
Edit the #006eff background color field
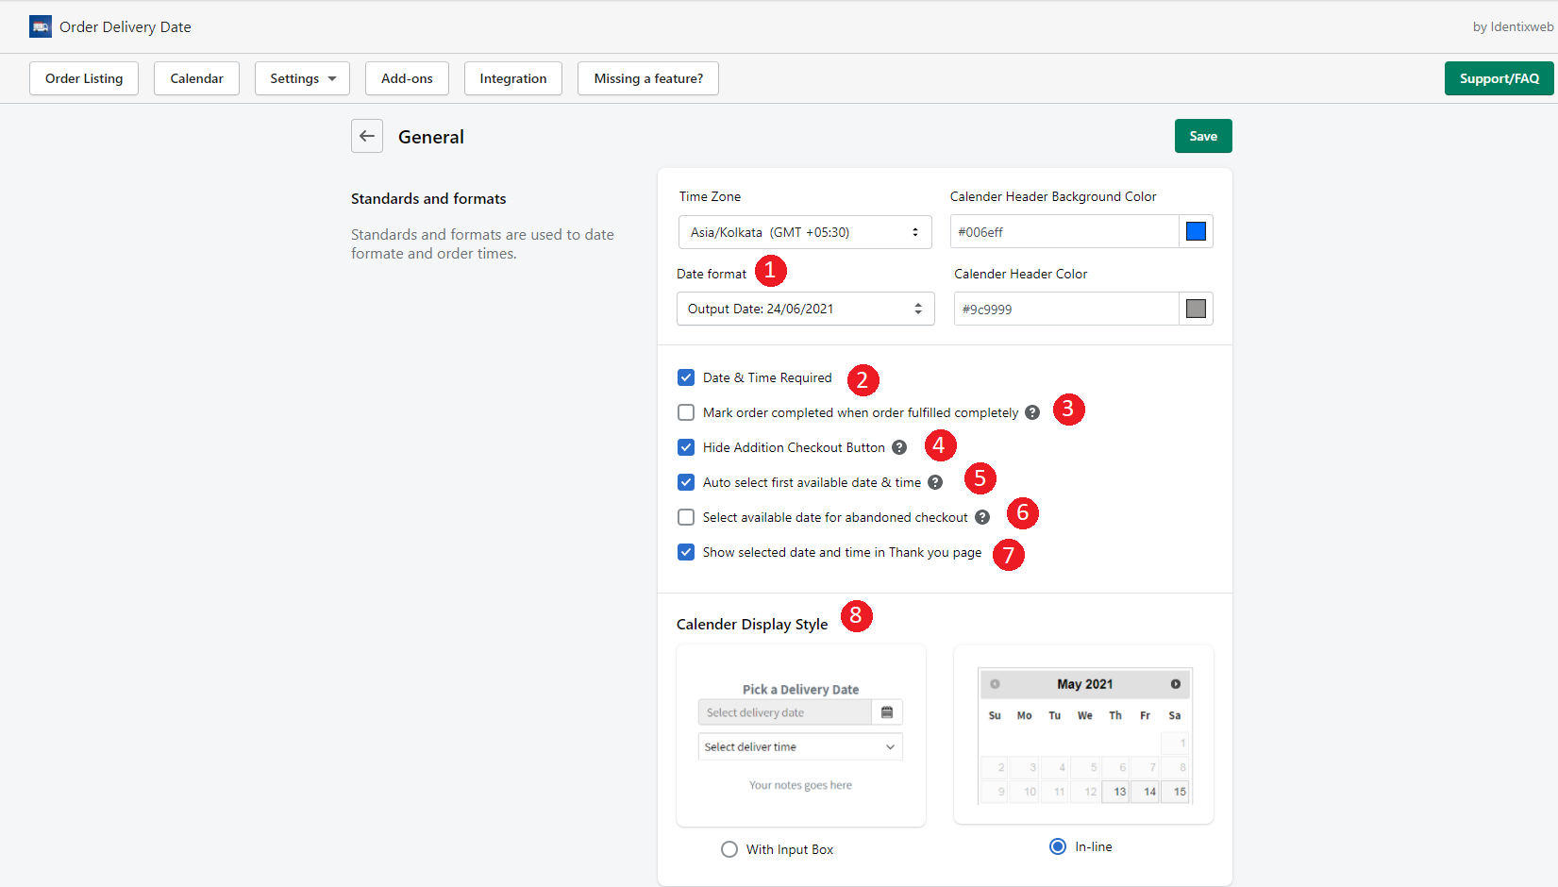[1064, 231]
